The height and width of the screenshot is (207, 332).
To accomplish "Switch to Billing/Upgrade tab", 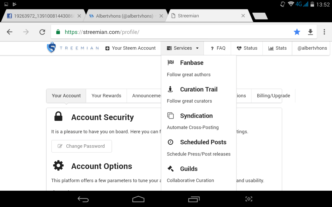I will (273, 96).
